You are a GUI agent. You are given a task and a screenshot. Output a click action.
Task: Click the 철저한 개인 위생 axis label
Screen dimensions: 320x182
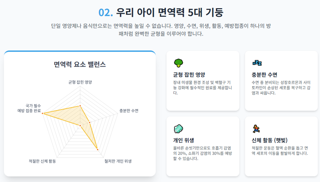coord(118,161)
